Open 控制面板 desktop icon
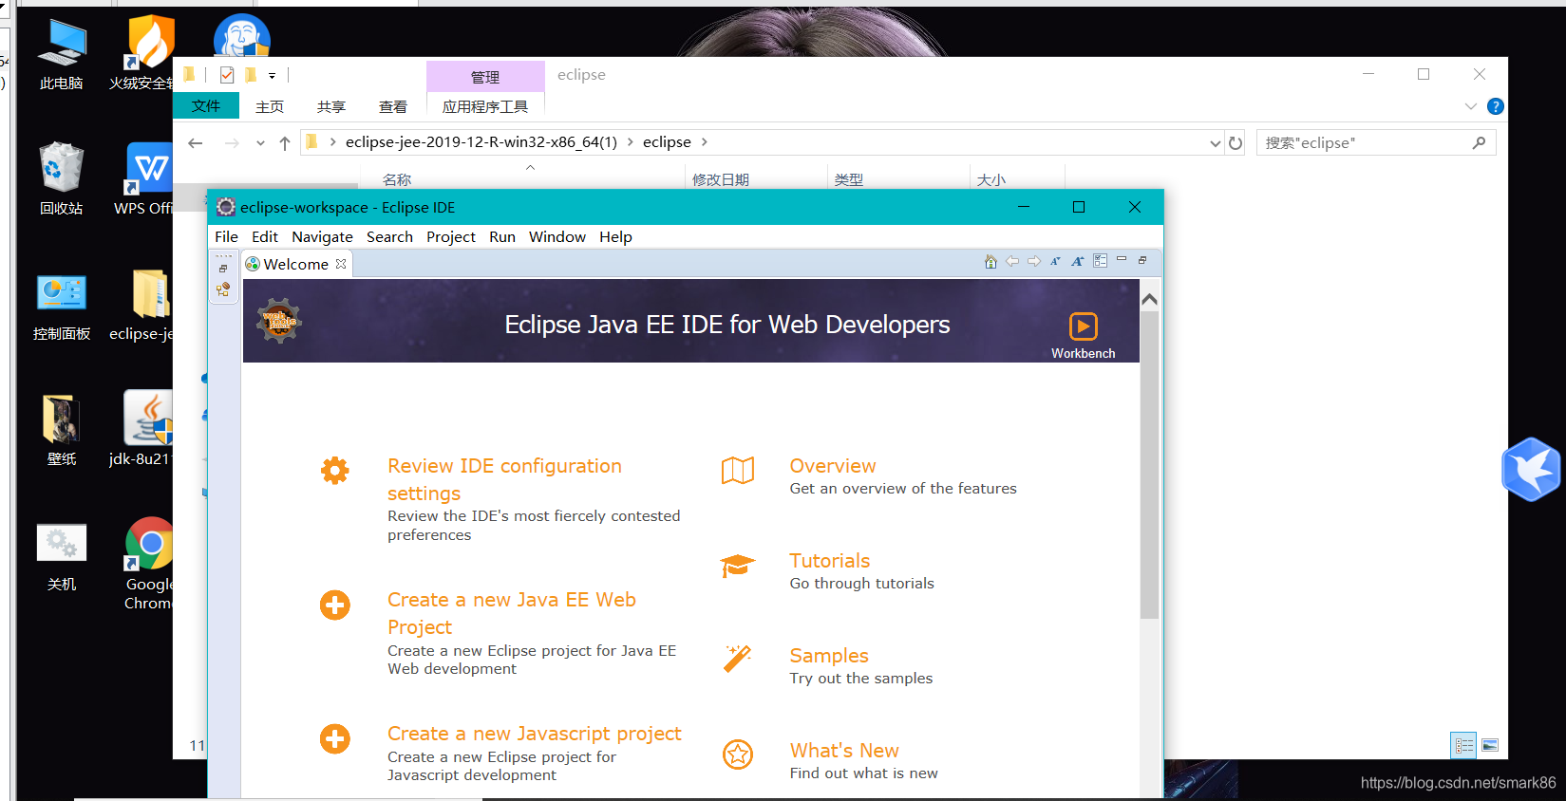This screenshot has height=801, width=1566. click(62, 306)
